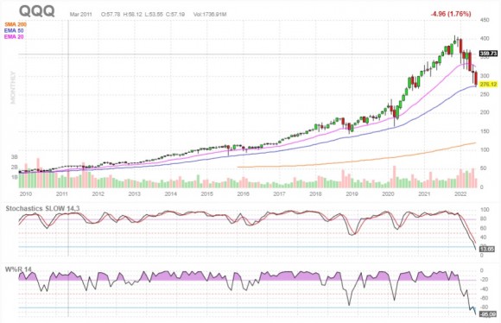Screen dimensions: 501x323
Task: Click the March 2020 volume spike bar
Action: [x=394, y=177]
